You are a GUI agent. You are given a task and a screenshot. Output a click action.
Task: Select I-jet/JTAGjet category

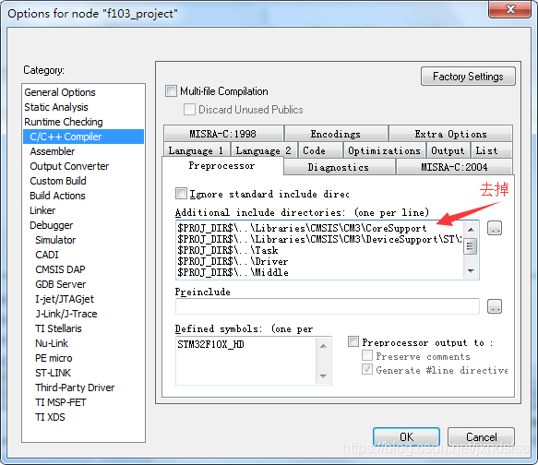tap(65, 299)
